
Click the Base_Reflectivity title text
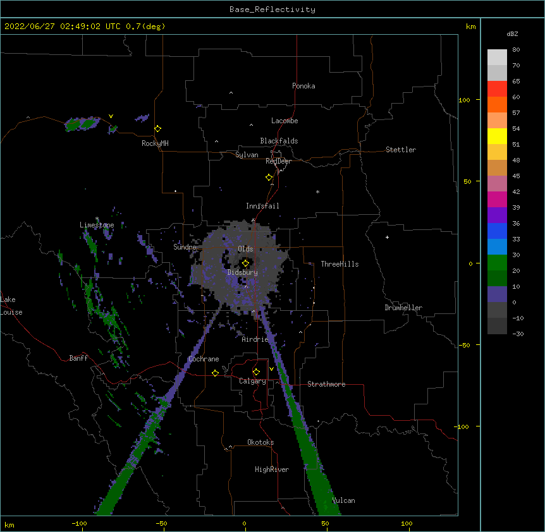point(272,9)
